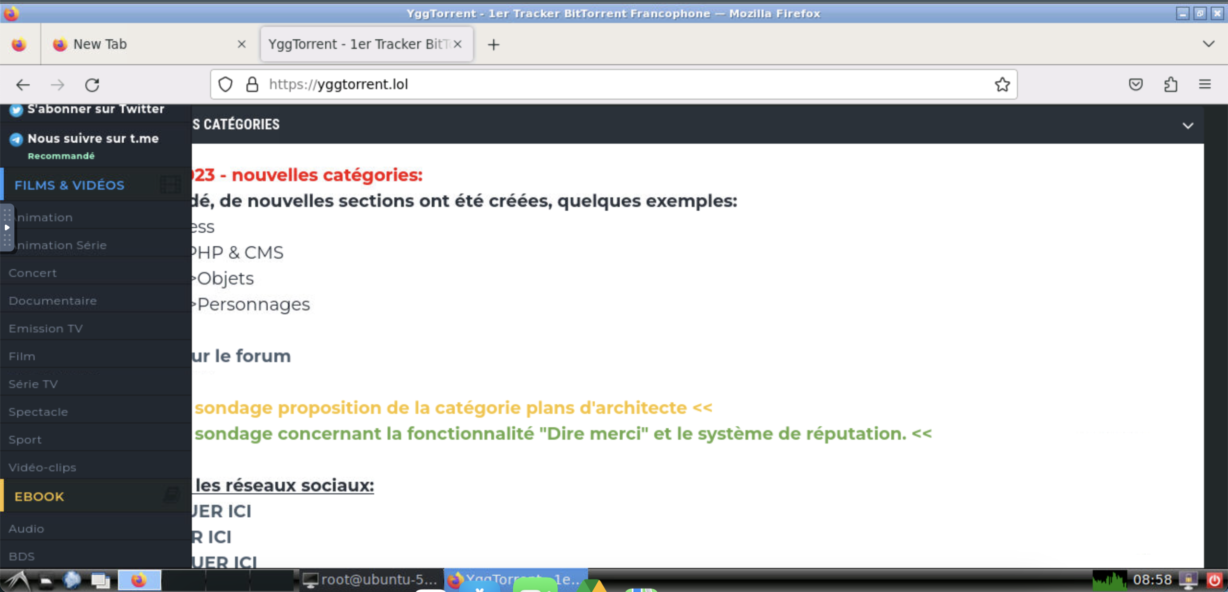Open the Pocket save icon in toolbar
This screenshot has width=1228, height=592.
tap(1135, 84)
